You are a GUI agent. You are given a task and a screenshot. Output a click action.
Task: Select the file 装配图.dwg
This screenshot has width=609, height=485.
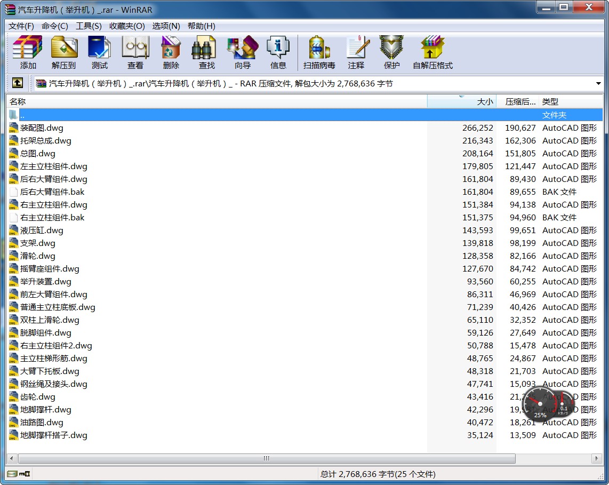point(42,128)
